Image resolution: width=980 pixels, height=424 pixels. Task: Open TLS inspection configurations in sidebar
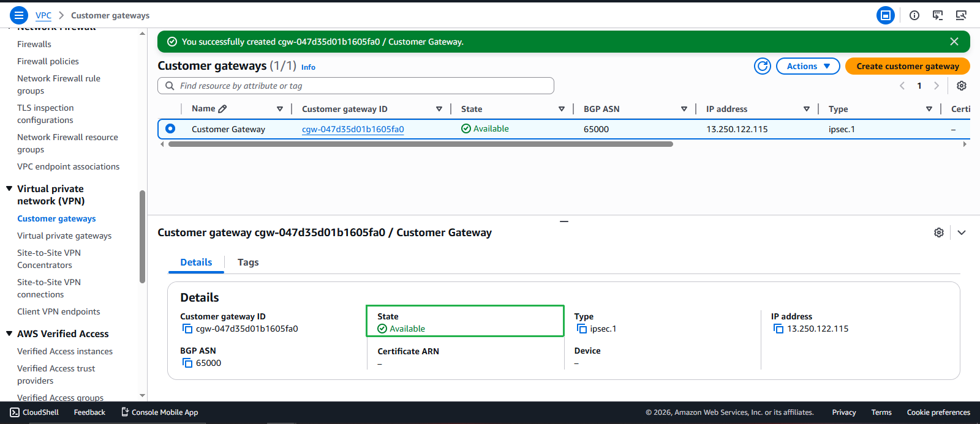pyautogui.click(x=45, y=114)
